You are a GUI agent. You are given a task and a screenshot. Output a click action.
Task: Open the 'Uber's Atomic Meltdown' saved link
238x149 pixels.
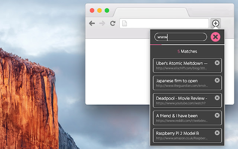click(187, 66)
